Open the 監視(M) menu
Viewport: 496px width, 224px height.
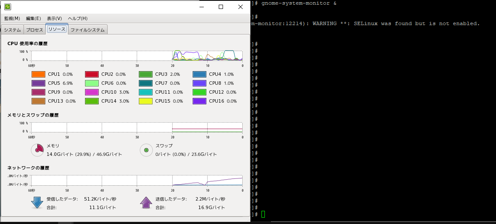(12, 18)
